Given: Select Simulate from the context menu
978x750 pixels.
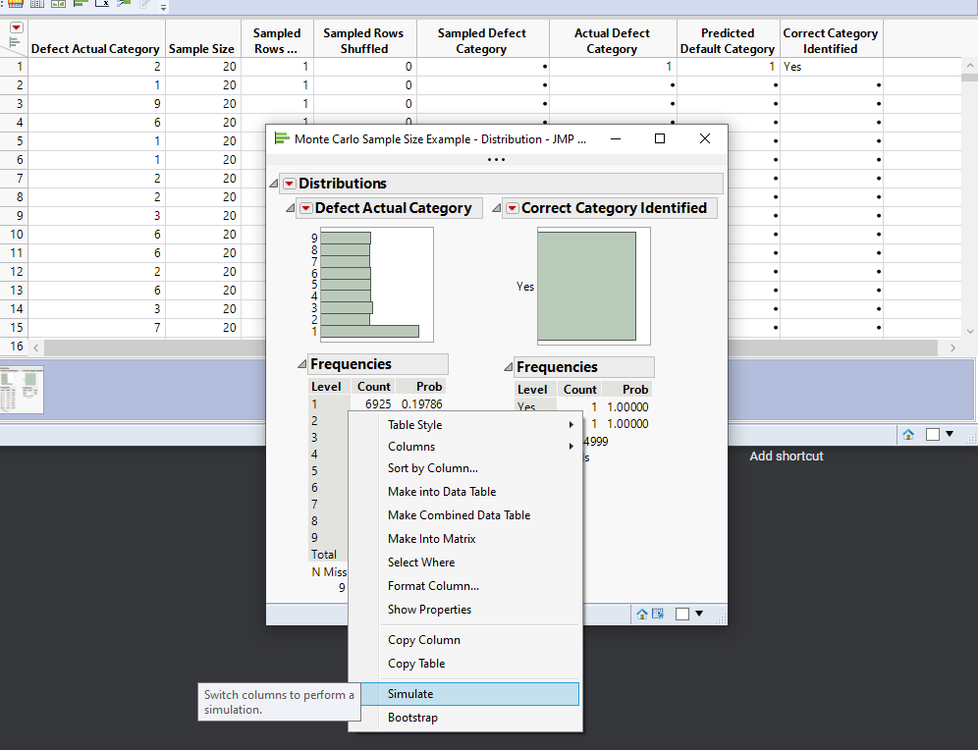Looking at the screenshot, I should [410, 694].
